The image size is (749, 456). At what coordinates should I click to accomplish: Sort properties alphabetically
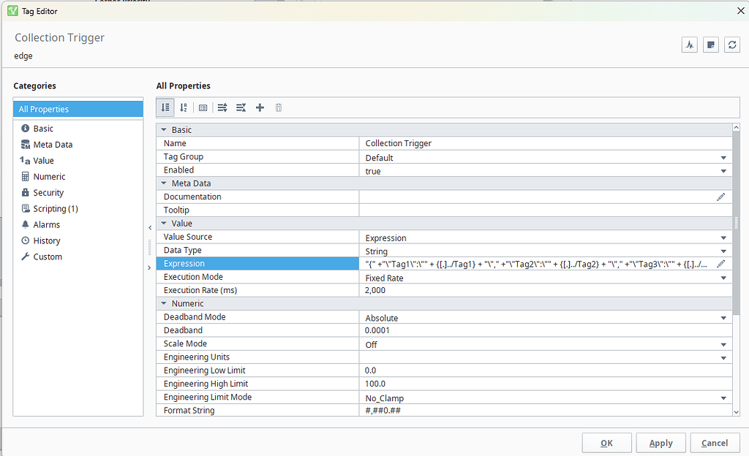tap(183, 107)
